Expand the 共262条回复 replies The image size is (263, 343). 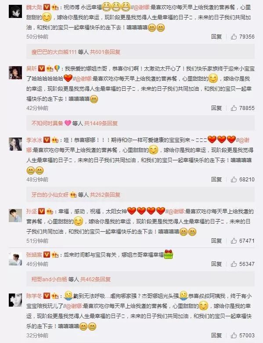click(x=105, y=194)
